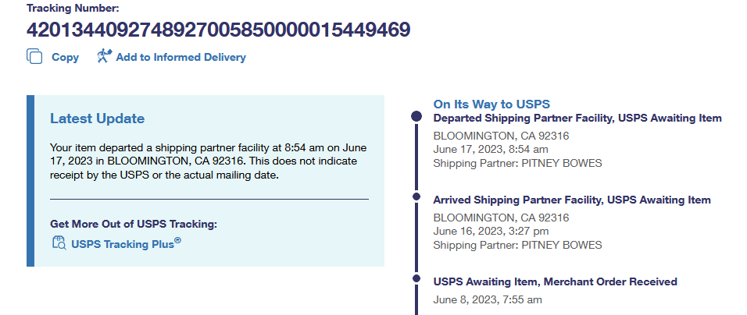Viewport: 747px width, 315px height.
Task: Click the USPS Tracking Plus search icon
Action: (x=59, y=242)
